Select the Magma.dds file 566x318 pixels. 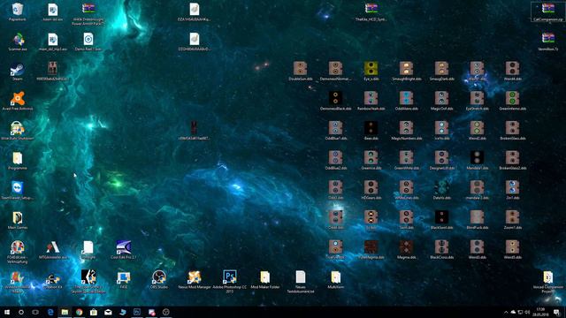[x=407, y=249]
